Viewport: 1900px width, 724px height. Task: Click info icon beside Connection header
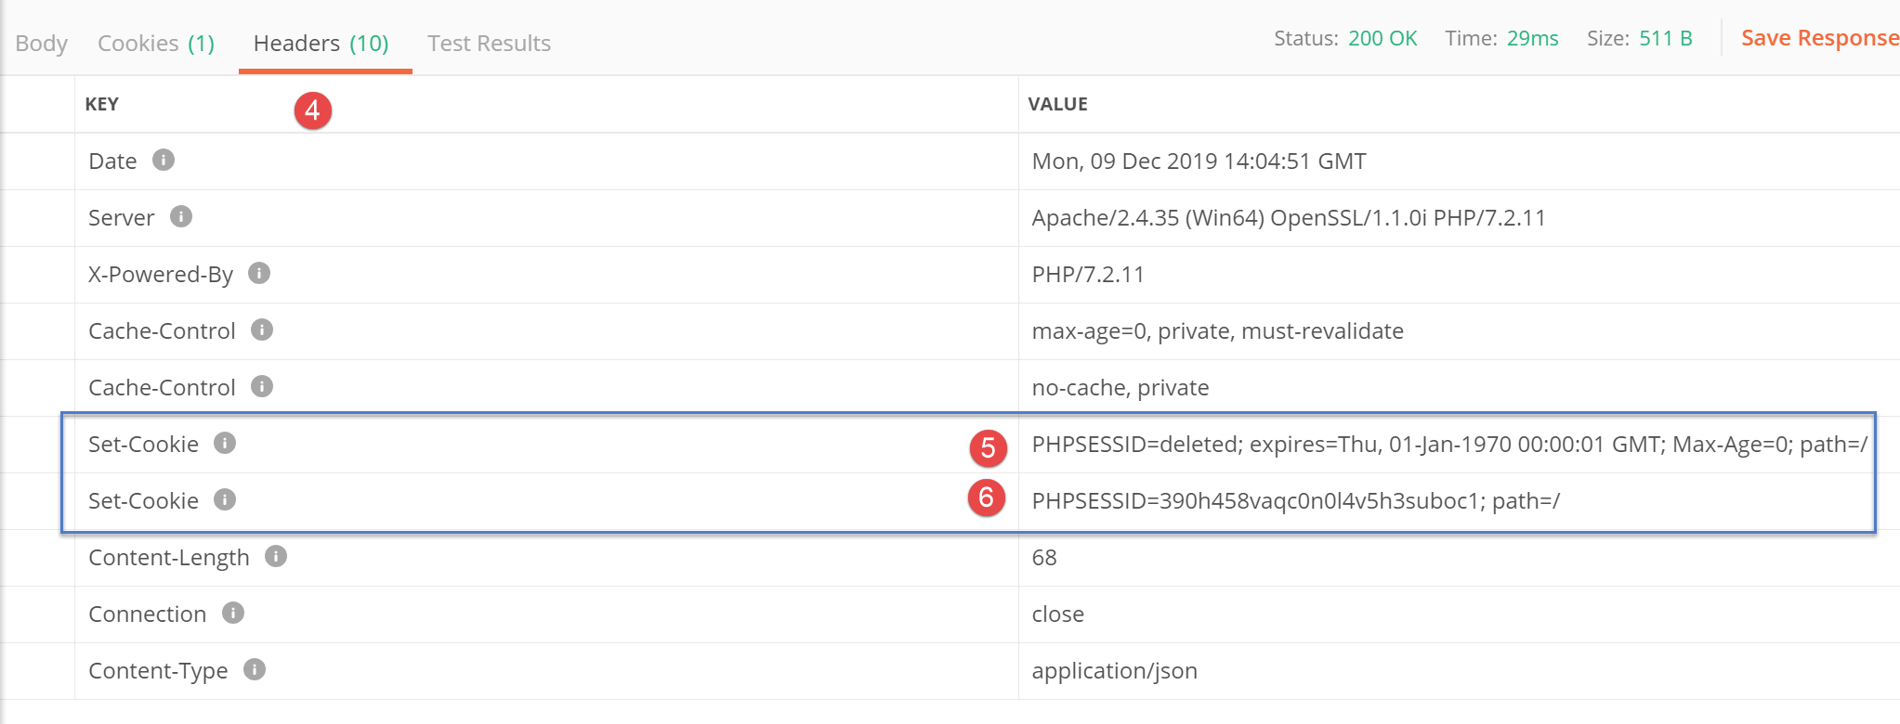233,613
